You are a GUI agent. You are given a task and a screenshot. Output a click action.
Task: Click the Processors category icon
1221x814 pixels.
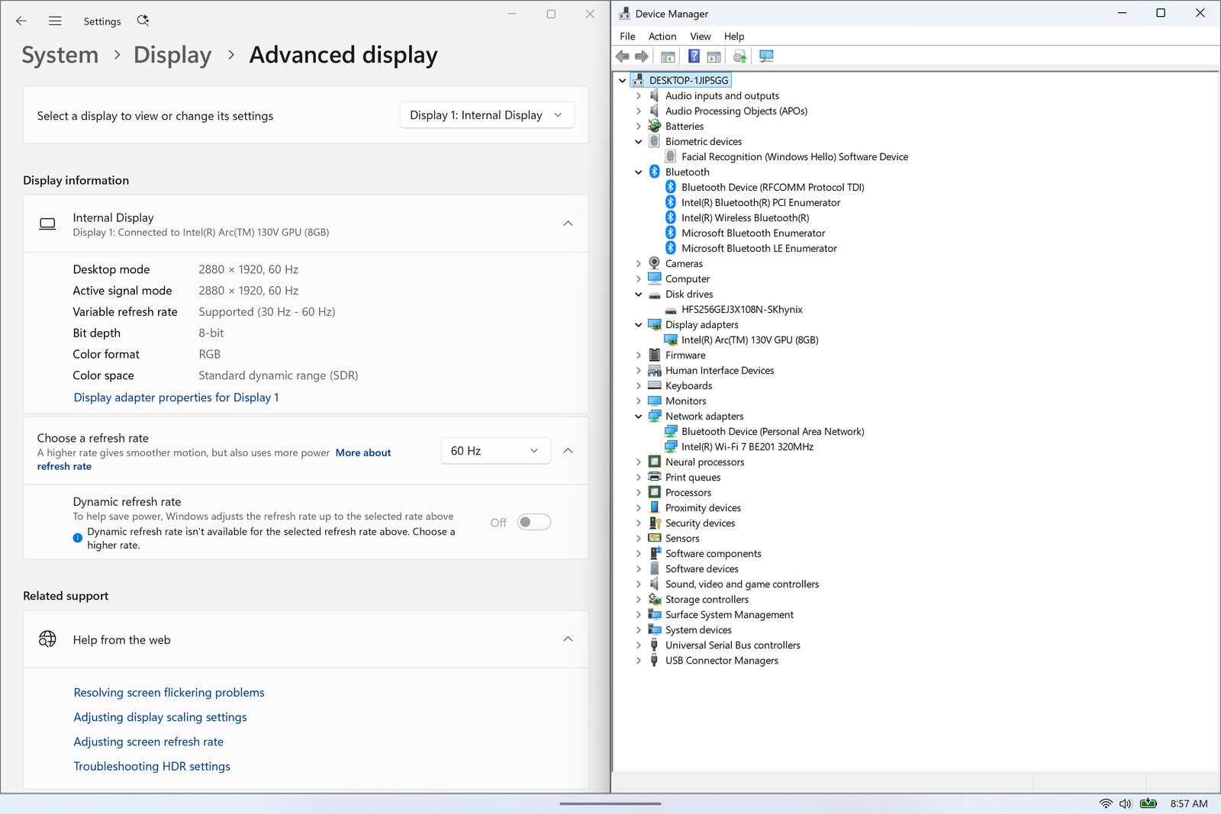click(654, 492)
